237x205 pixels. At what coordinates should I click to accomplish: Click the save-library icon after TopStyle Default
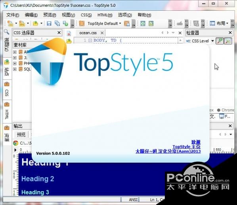tap(127, 24)
